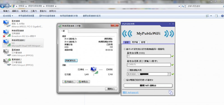Screen dimensions: 224x105
Task: Click 重新命名這個連線 on the toolbar
Action: pos(47,16)
